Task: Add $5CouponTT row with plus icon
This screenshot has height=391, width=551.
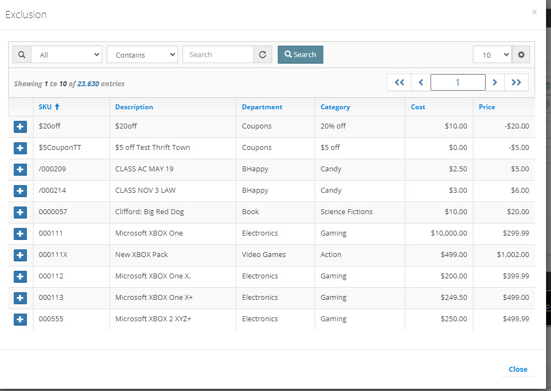Action: pos(20,148)
